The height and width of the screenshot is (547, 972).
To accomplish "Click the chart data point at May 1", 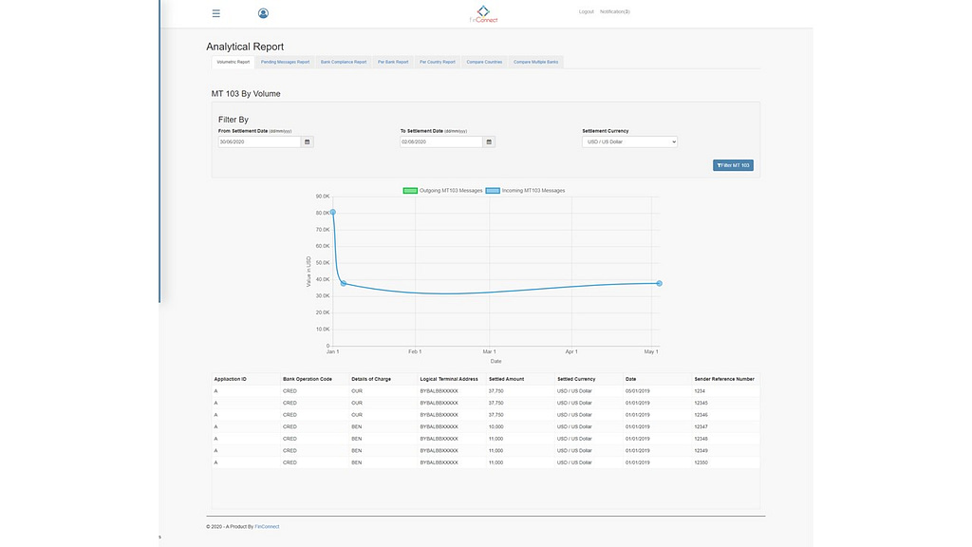I will (x=659, y=283).
